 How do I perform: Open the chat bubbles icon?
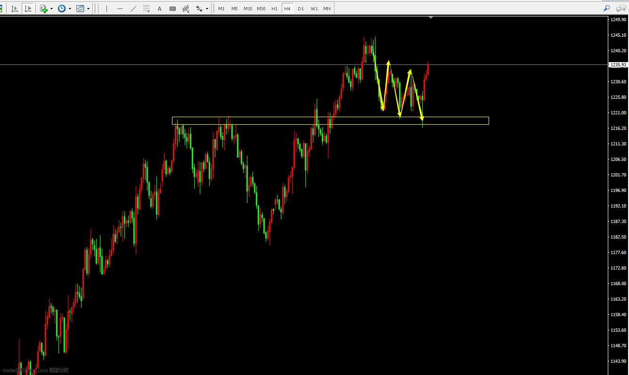pos(621,8)
